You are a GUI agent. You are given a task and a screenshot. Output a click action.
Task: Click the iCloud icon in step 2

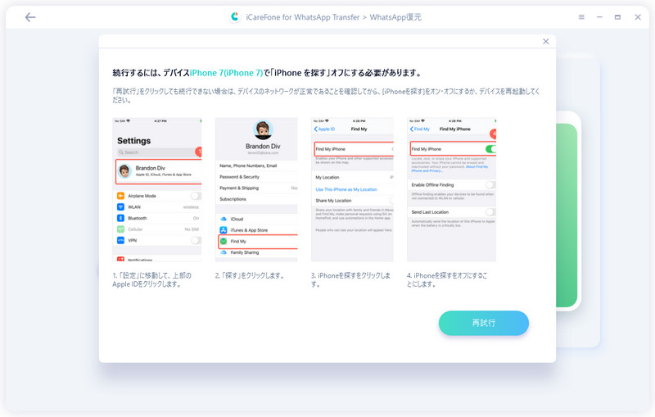223,220
